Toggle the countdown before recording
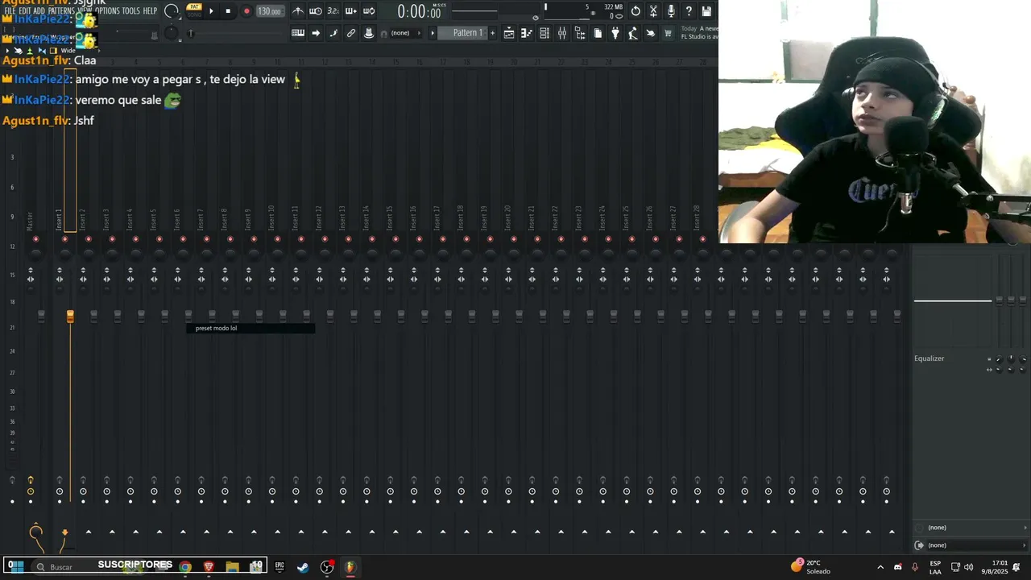The width and height of the screenshot is (1031, 580). (x=333, y=11)
